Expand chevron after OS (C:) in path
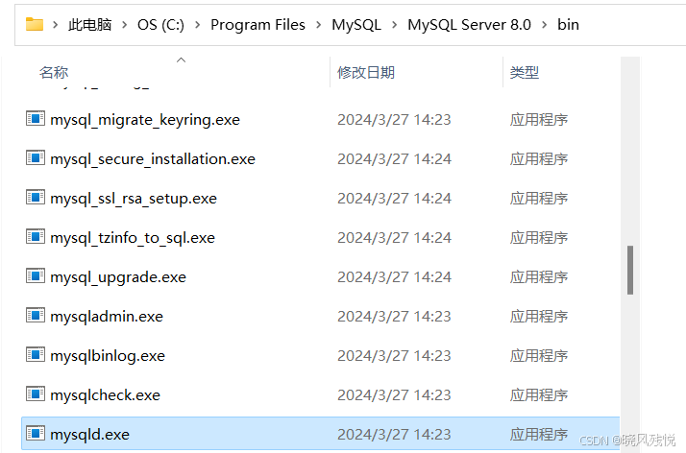 tap(198, 25)
